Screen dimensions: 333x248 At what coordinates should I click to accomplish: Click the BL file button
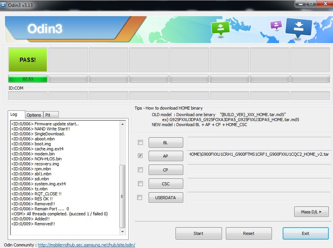(x=166, y=143)
